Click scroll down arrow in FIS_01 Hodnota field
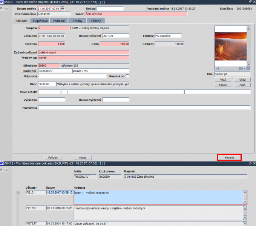Screen dimensions: 256x226 245,202
